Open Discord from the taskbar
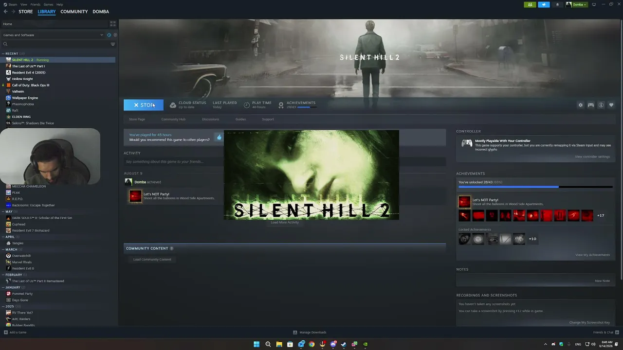 [333, 344]
